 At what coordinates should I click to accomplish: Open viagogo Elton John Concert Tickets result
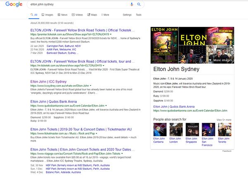pos(82,150)
